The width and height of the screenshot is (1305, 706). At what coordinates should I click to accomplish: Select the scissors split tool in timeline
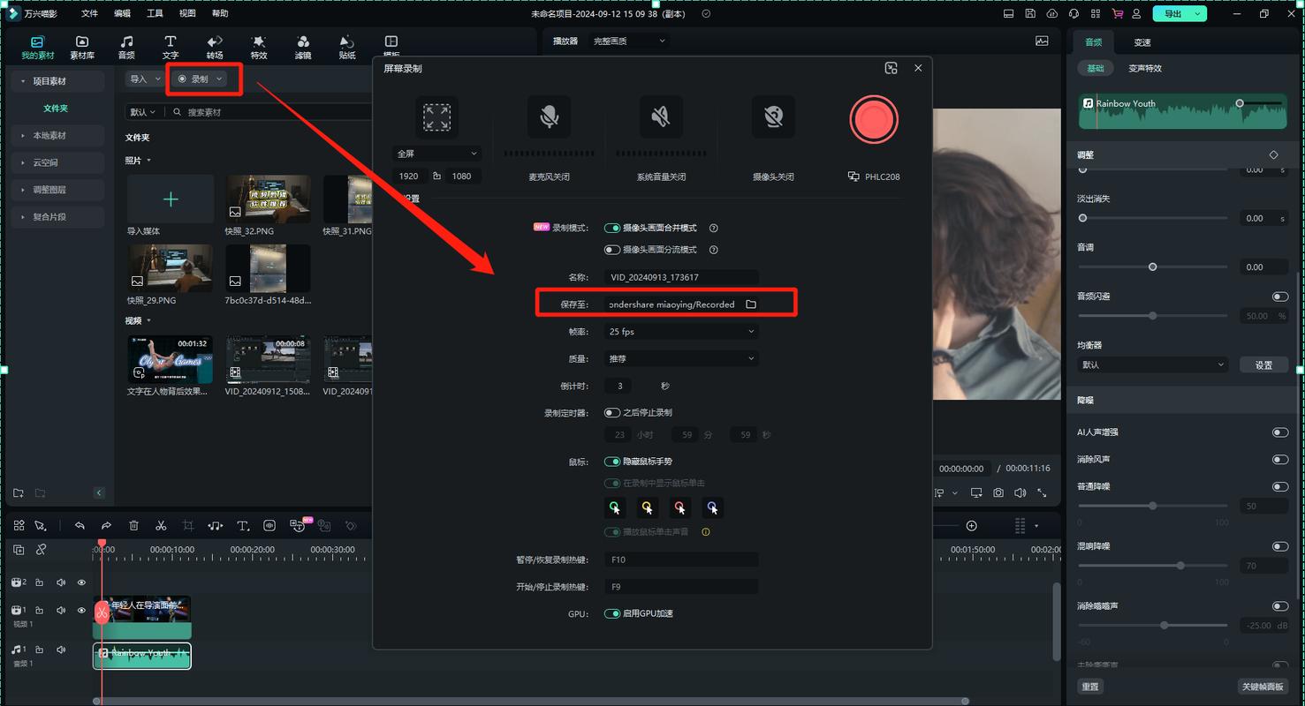coord(161,526)
